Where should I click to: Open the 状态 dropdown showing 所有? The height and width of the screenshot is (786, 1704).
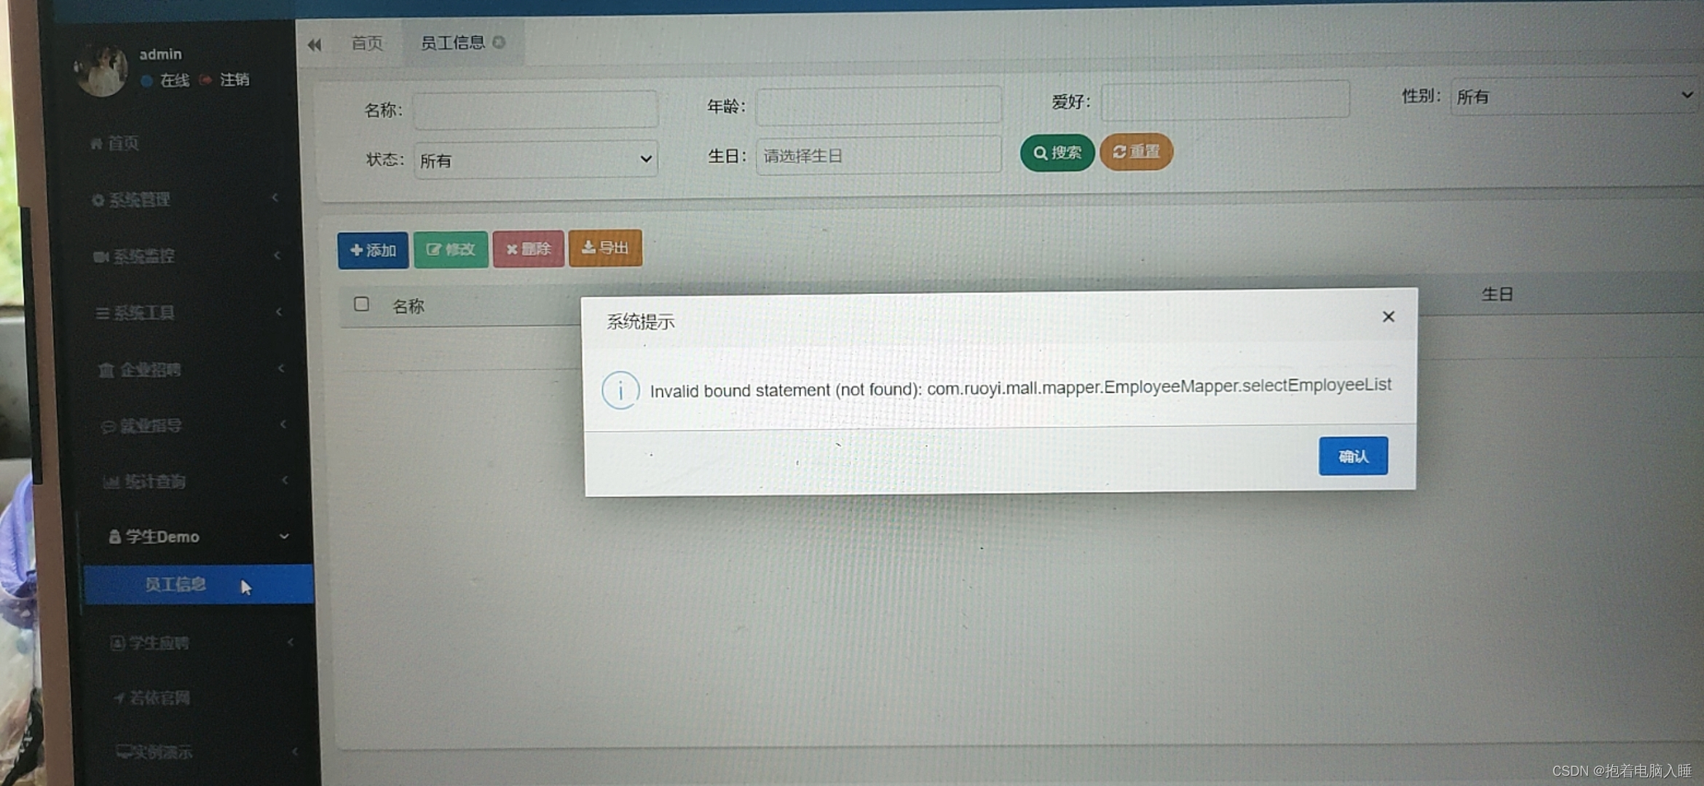[x=536, y=159]
